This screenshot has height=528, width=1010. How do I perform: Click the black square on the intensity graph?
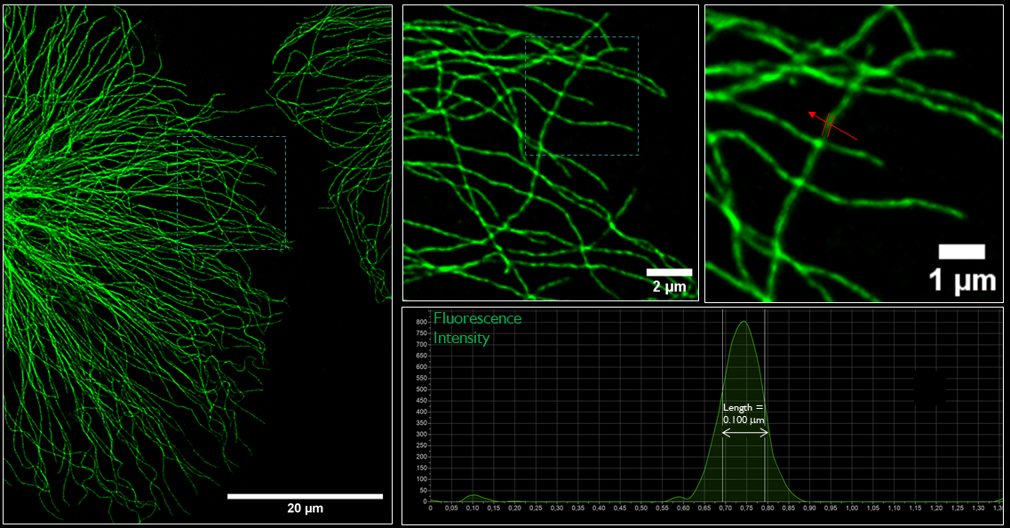point(931,388)
